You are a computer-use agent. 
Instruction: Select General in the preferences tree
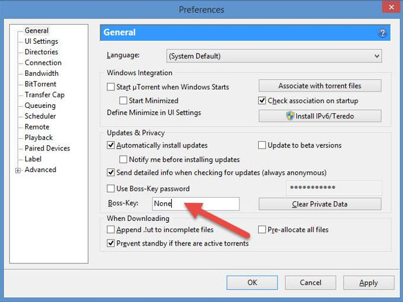36,30
